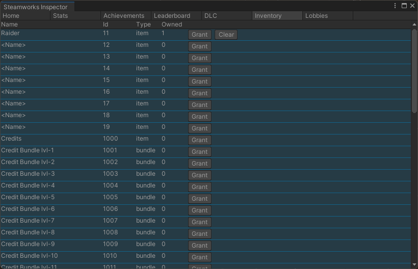Select the Credit Bundle lvl-5 name

(28, 197)
